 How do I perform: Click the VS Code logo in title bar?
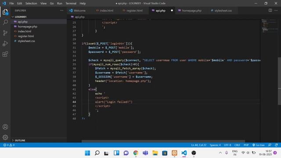(4, 3)
